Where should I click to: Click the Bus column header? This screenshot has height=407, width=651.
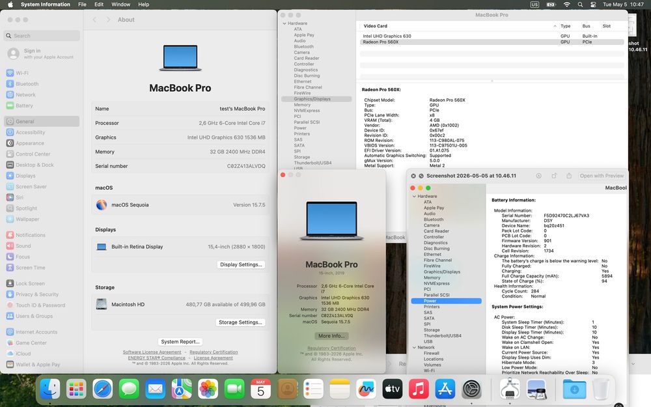pos(586,26)
